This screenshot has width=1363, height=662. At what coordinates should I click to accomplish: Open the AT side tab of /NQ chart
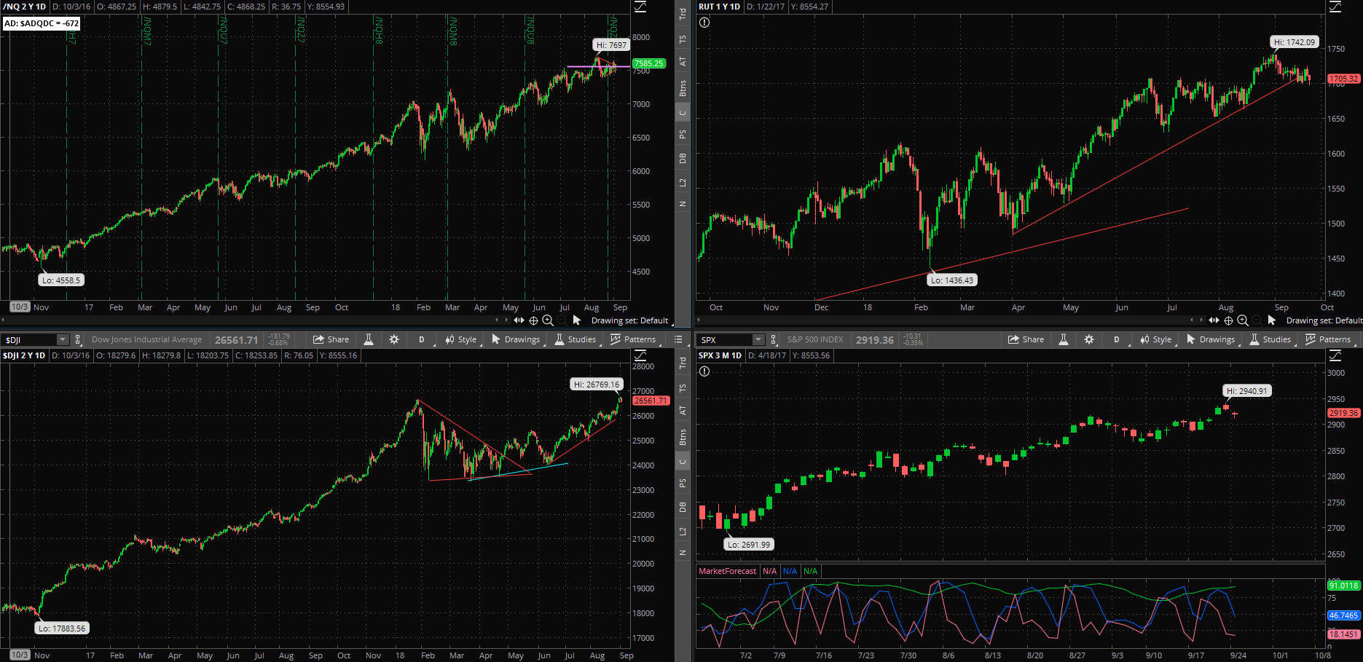pyautogui.click(x=683, y=62)
